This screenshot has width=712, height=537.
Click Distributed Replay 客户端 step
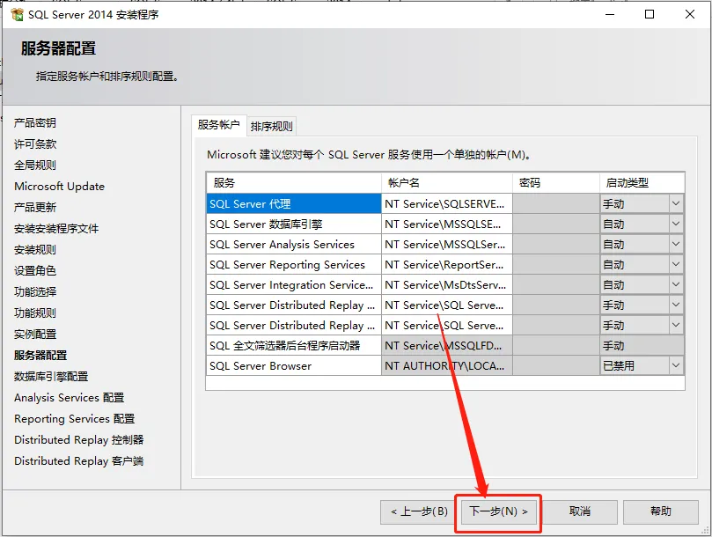[79, 460]
